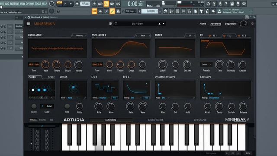Toggle the FX 3 power button
The height and width of the screenshot is (156, 277).
239,36
